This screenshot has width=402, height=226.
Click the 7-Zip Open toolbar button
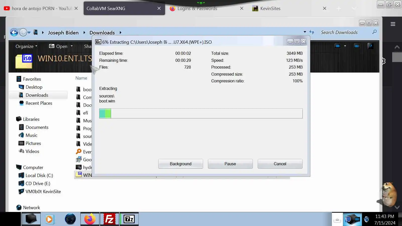point(58,46)
